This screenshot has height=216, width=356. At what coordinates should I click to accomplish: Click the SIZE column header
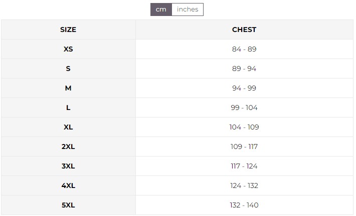point(68,29)
